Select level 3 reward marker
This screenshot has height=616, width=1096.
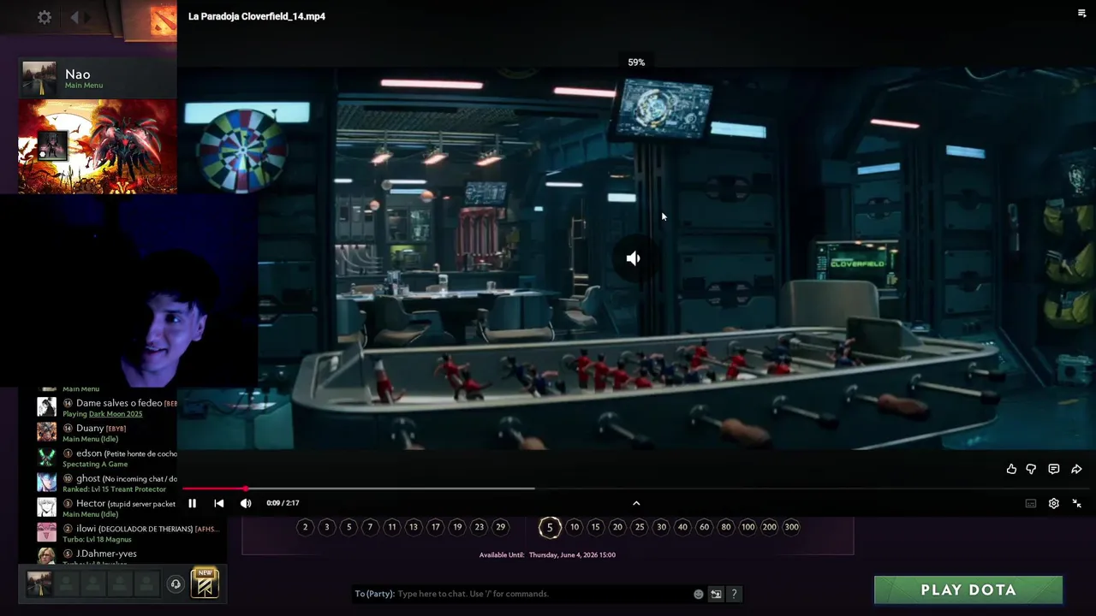[x=326, y=527]
